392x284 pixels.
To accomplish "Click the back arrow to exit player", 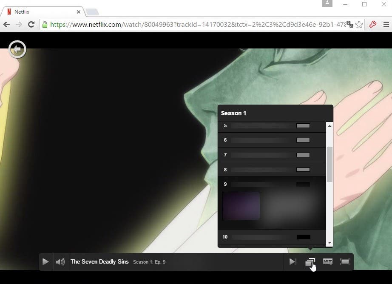I will 17,49.
